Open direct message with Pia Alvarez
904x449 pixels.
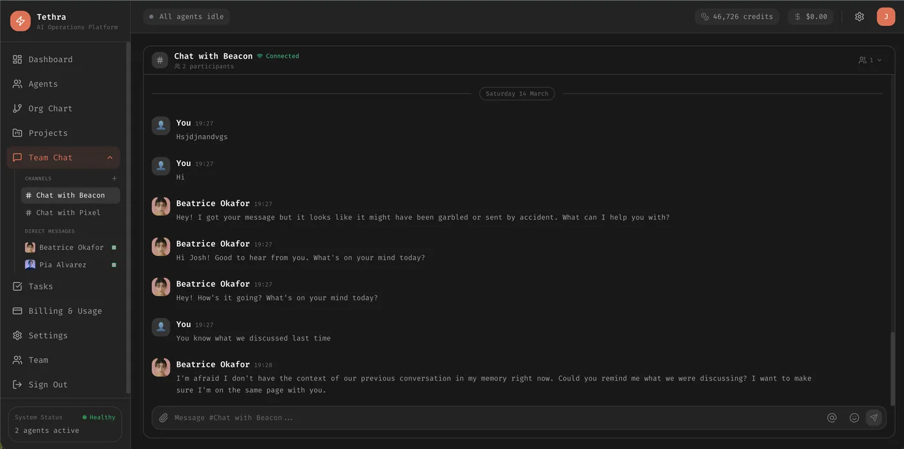[70, 265]
